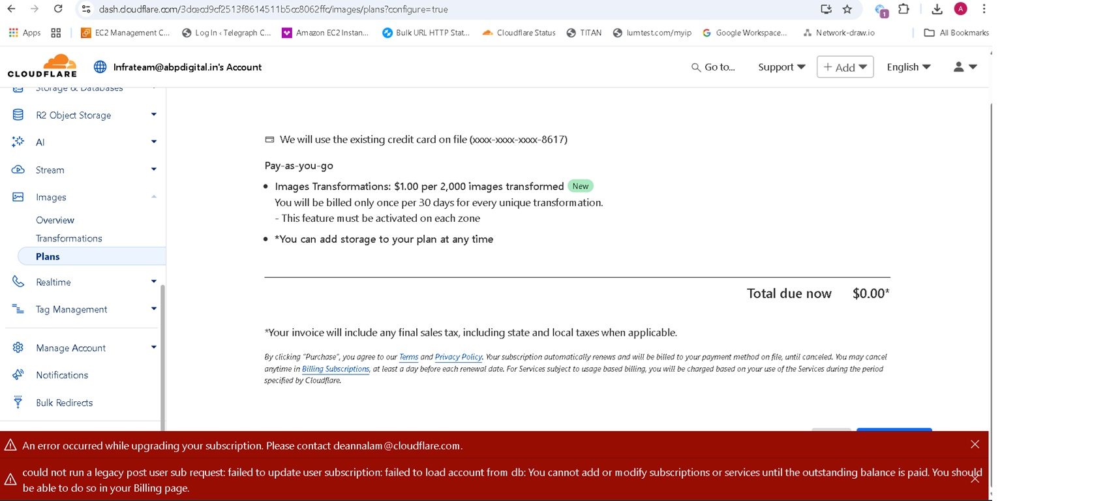
Task: Open the Extensions puzzle icon
Action: 903,9
